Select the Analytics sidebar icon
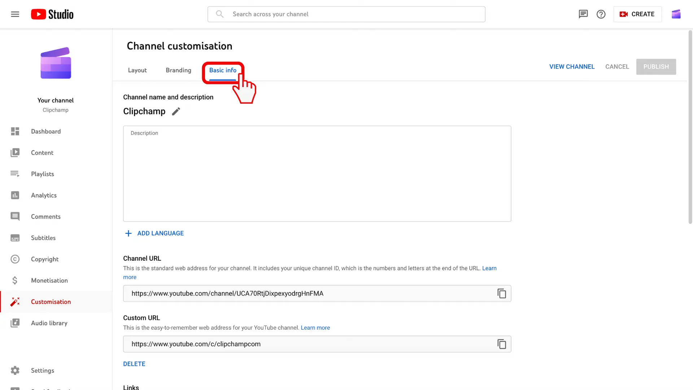This screenshot has height=390, width=693. click(x=15, y=195)
